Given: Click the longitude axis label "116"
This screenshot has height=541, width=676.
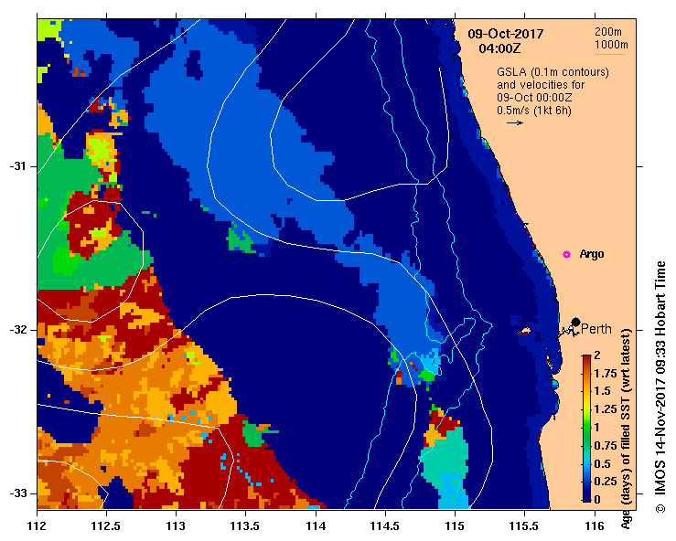Looking at the screenshot, I should pyautogui.click(x=595, y=526).
